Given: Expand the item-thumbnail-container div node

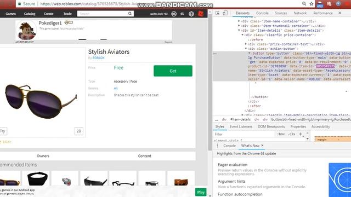Looking at the screenshot, I should pos(239,26).
